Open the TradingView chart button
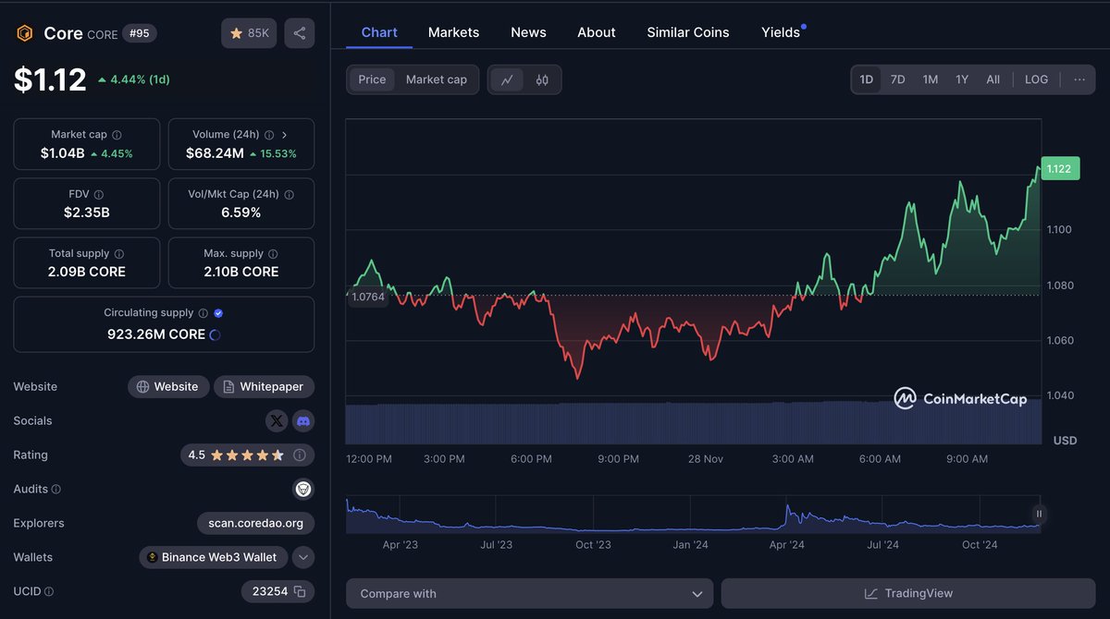The height and width of the screenshot is (619, 1110). (908, 593)
